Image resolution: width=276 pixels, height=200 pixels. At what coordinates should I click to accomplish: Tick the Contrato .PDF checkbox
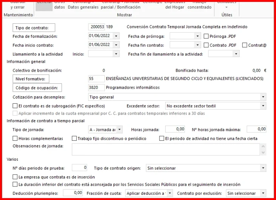point(206,45)
